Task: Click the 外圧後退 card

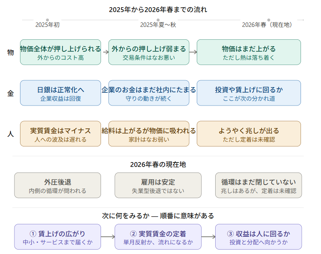Action: [57, 185]
